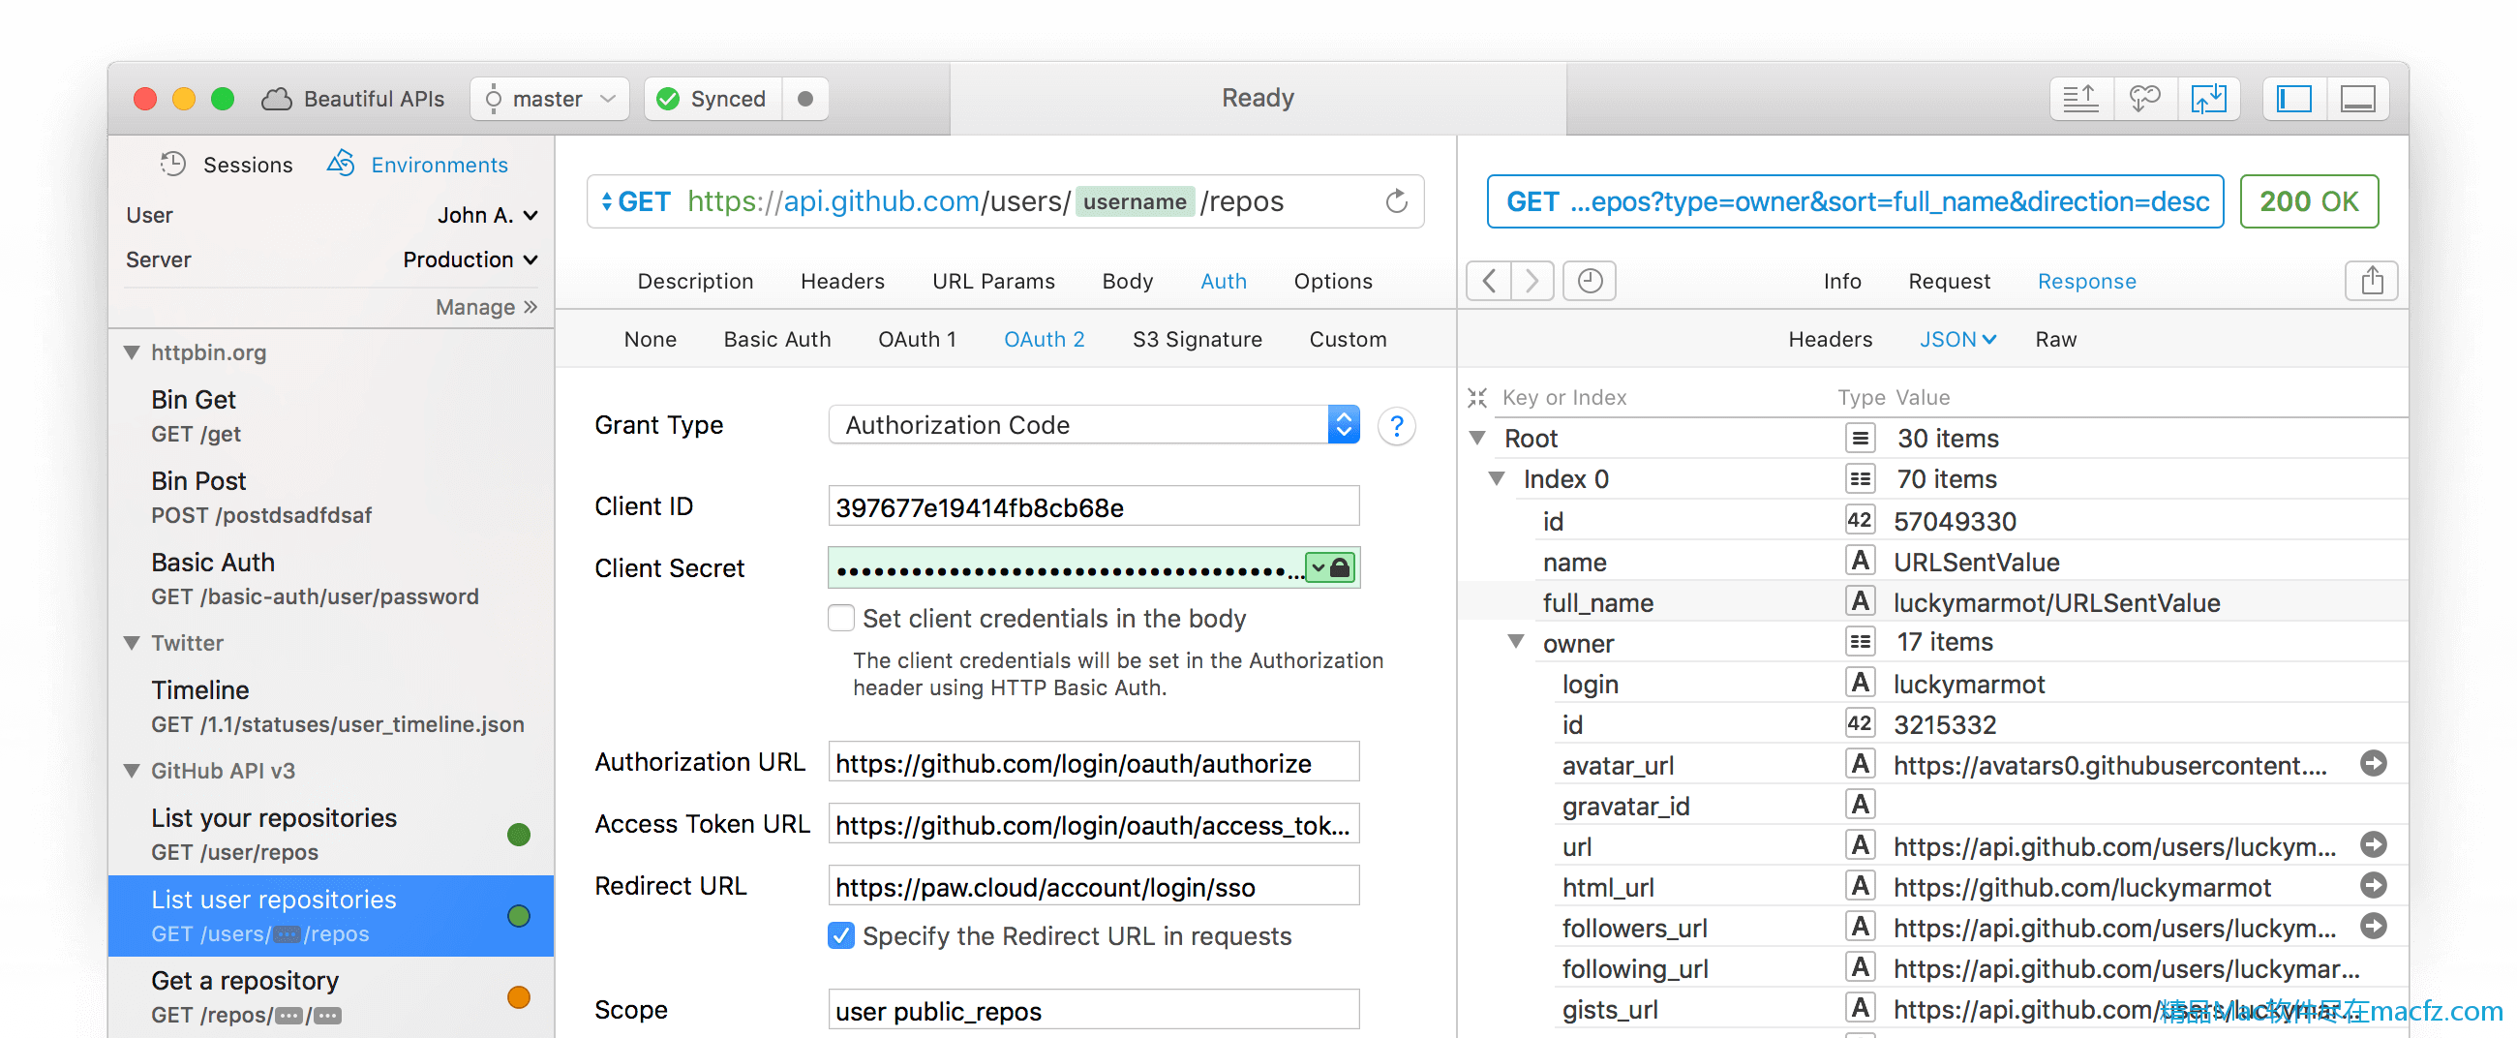Open the Grant Type Authorization Code dropdown
Screen dimensions: 2517x1038
[1093, 425]
